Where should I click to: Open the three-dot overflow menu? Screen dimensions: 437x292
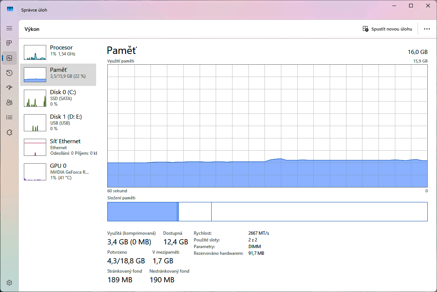(427, 29)
